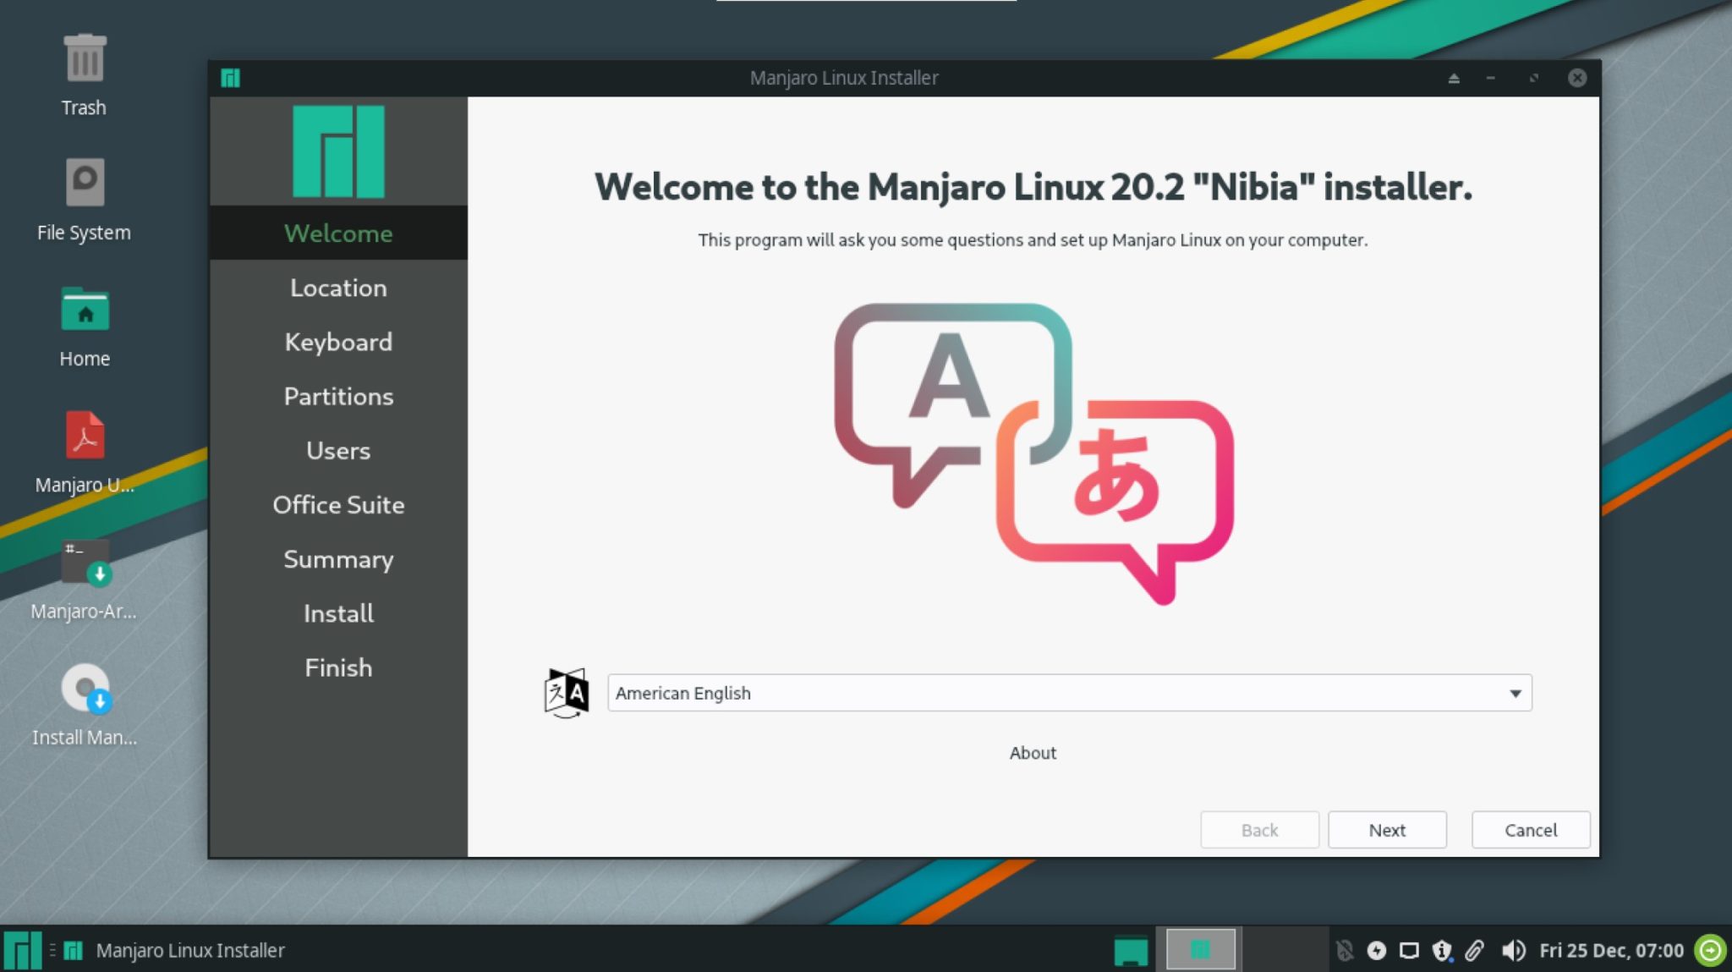This screenshot has width=1732, height=972.
Task: Select the Partitions step in installer
Action: coord(337,395)
